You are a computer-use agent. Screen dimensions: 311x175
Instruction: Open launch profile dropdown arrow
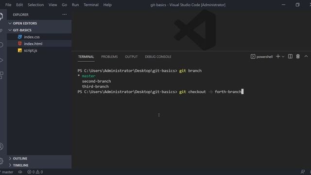pyautogui.click(x=283, y=57)
